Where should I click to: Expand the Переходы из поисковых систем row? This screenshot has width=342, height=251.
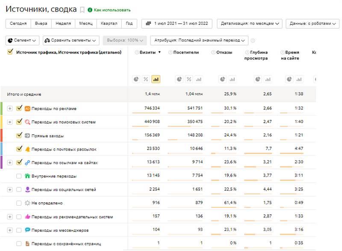pyautogui.click(x=10, y=122)
